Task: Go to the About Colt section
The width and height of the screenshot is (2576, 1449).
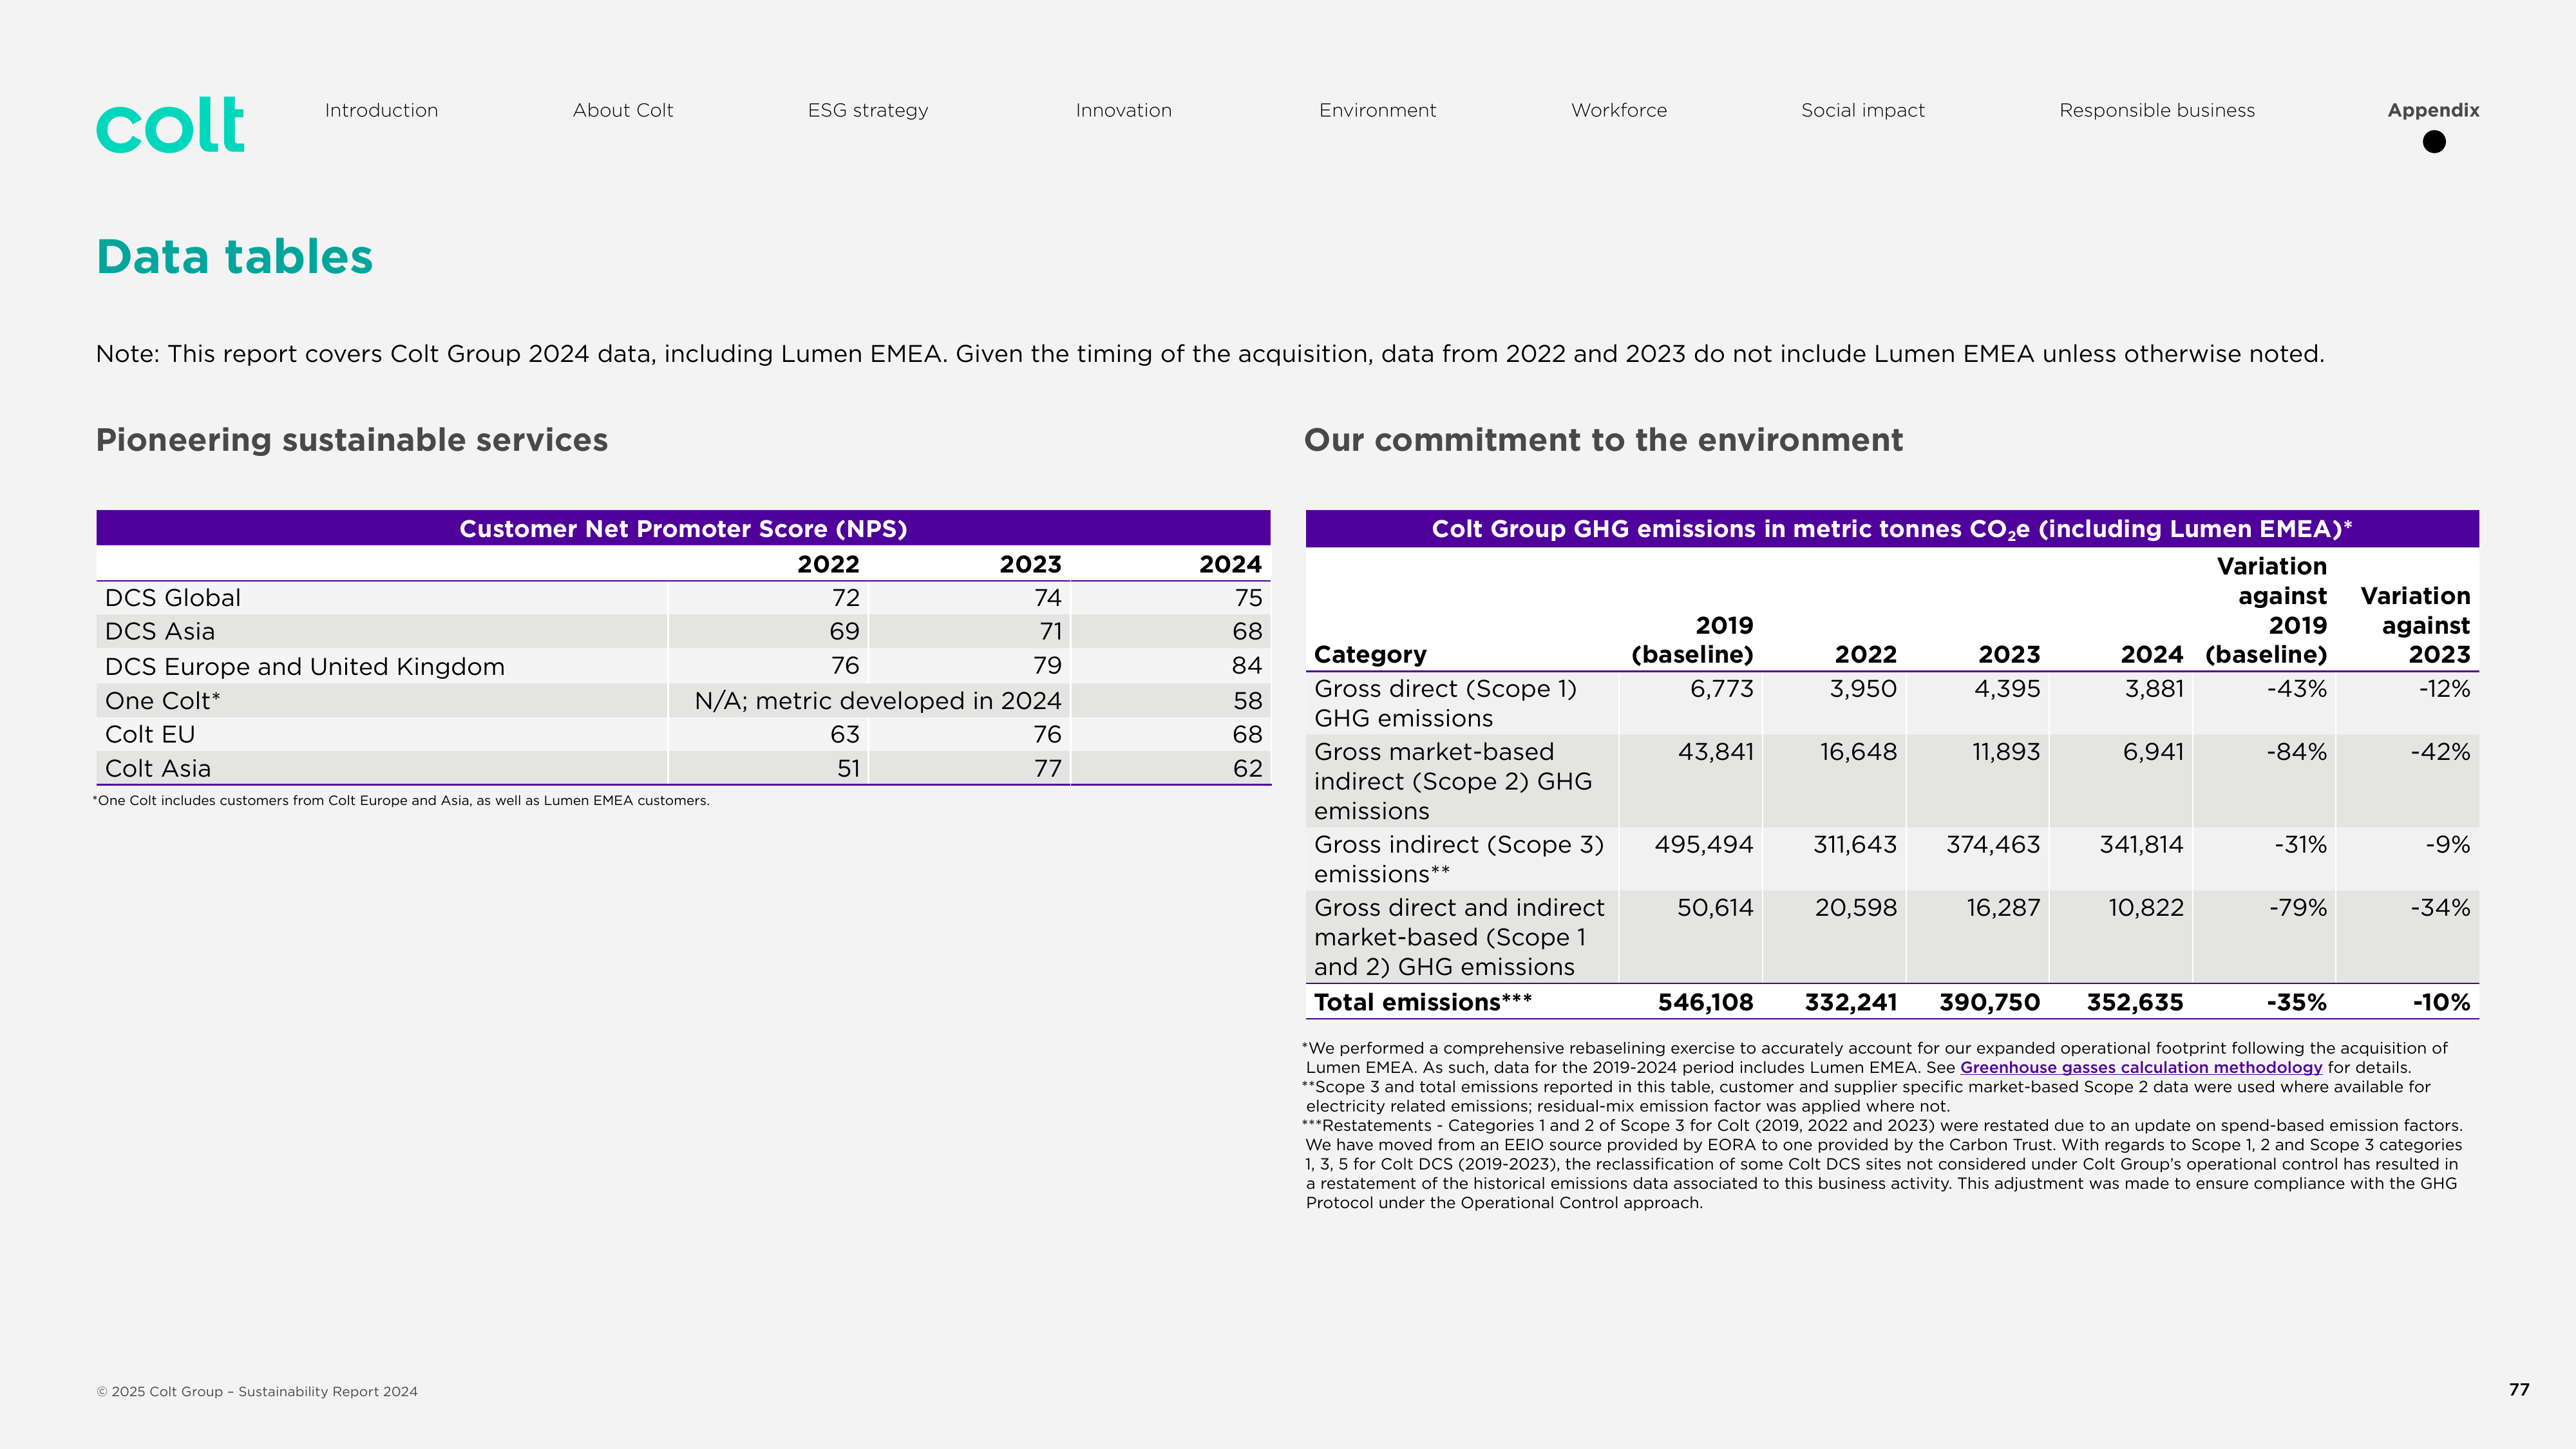Action: tap(623, 110)
